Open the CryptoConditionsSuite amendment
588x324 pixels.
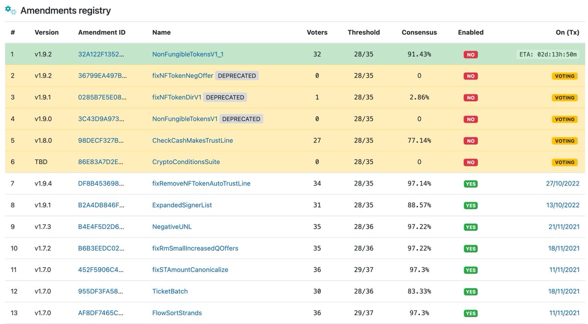(x=186, y=162)
